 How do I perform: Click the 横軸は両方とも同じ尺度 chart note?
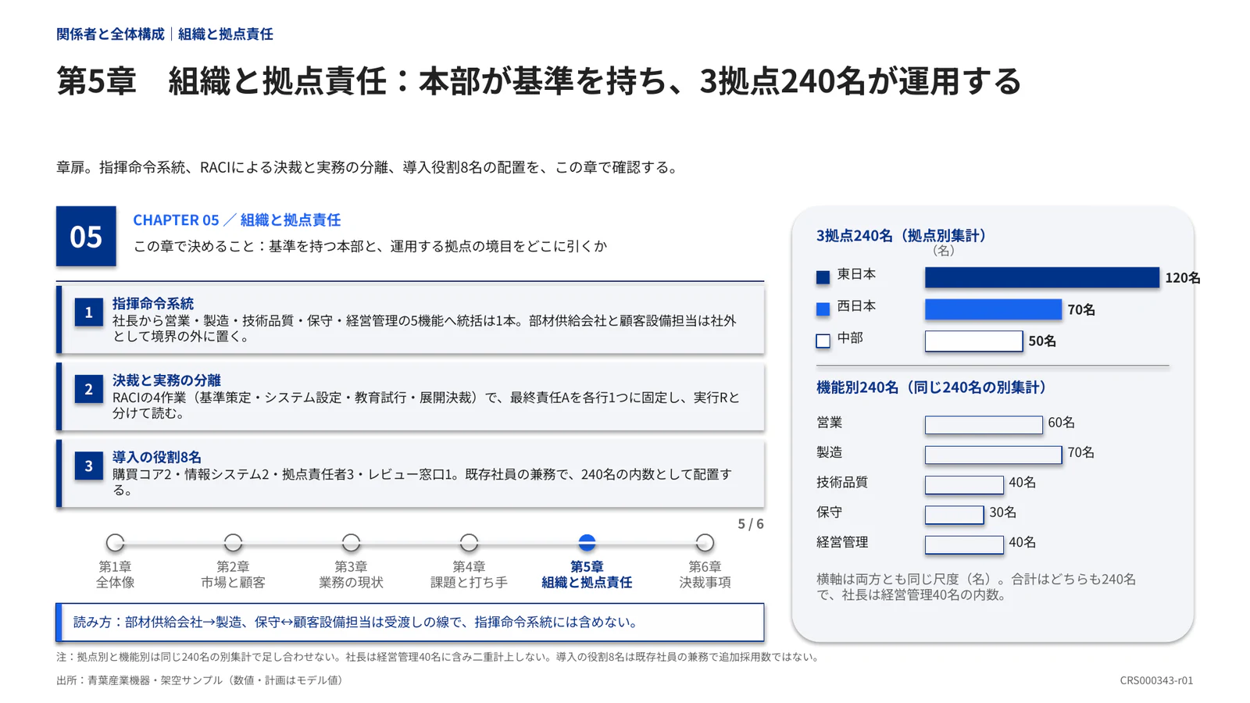977,587
